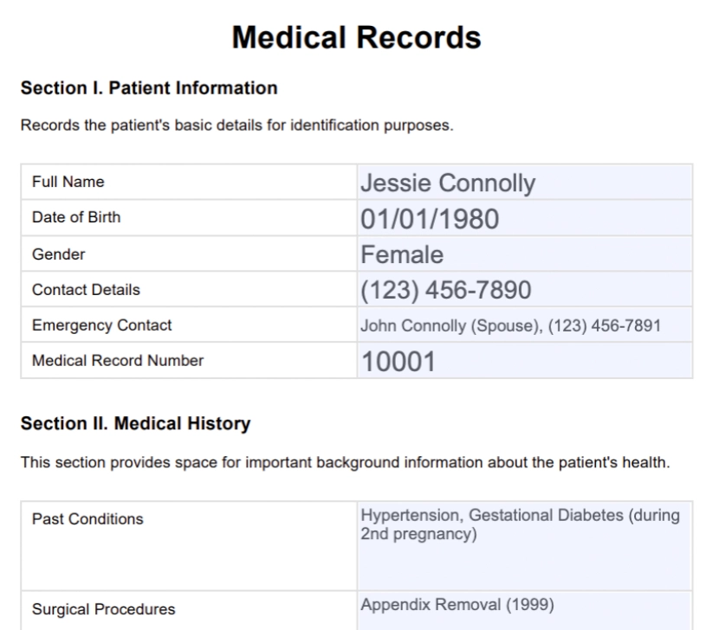Select the Date of Birth field 01/01/1980
This screenshot has height=630, width=719.
525,218
